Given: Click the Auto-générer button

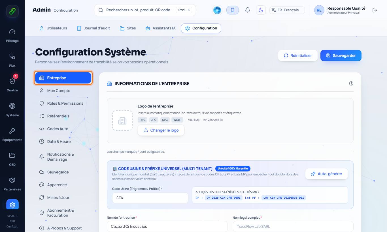Looking at the screenshot, I should (326, 174).
